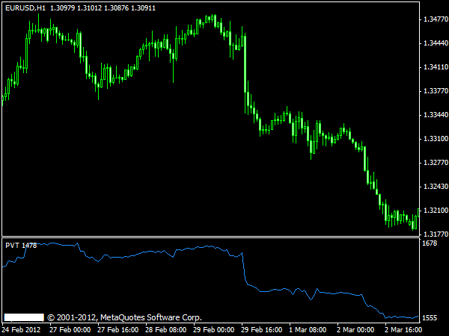Click the 1678 indicator scale value
This screenshot has width=449, height=336.
[430, 243]
